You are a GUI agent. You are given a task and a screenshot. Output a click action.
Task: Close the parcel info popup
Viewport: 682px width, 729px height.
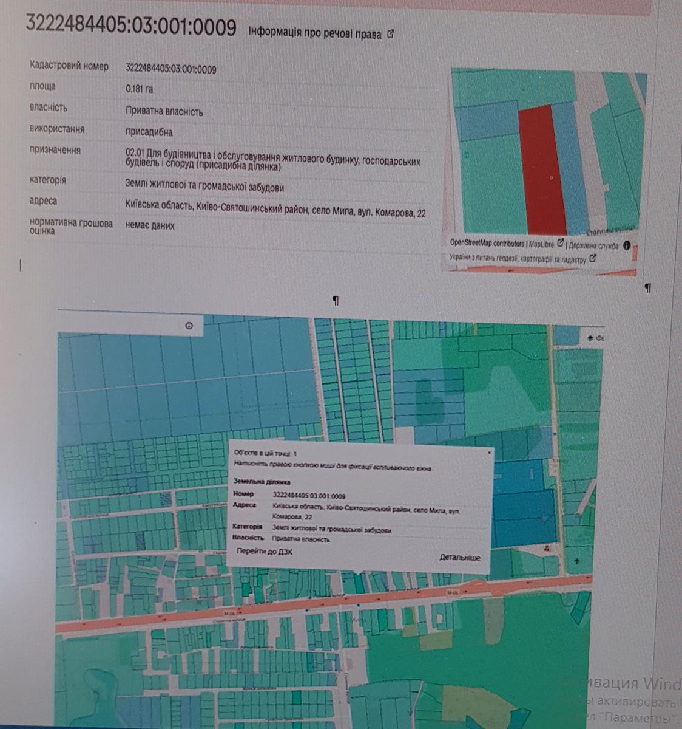pos(489,453)
